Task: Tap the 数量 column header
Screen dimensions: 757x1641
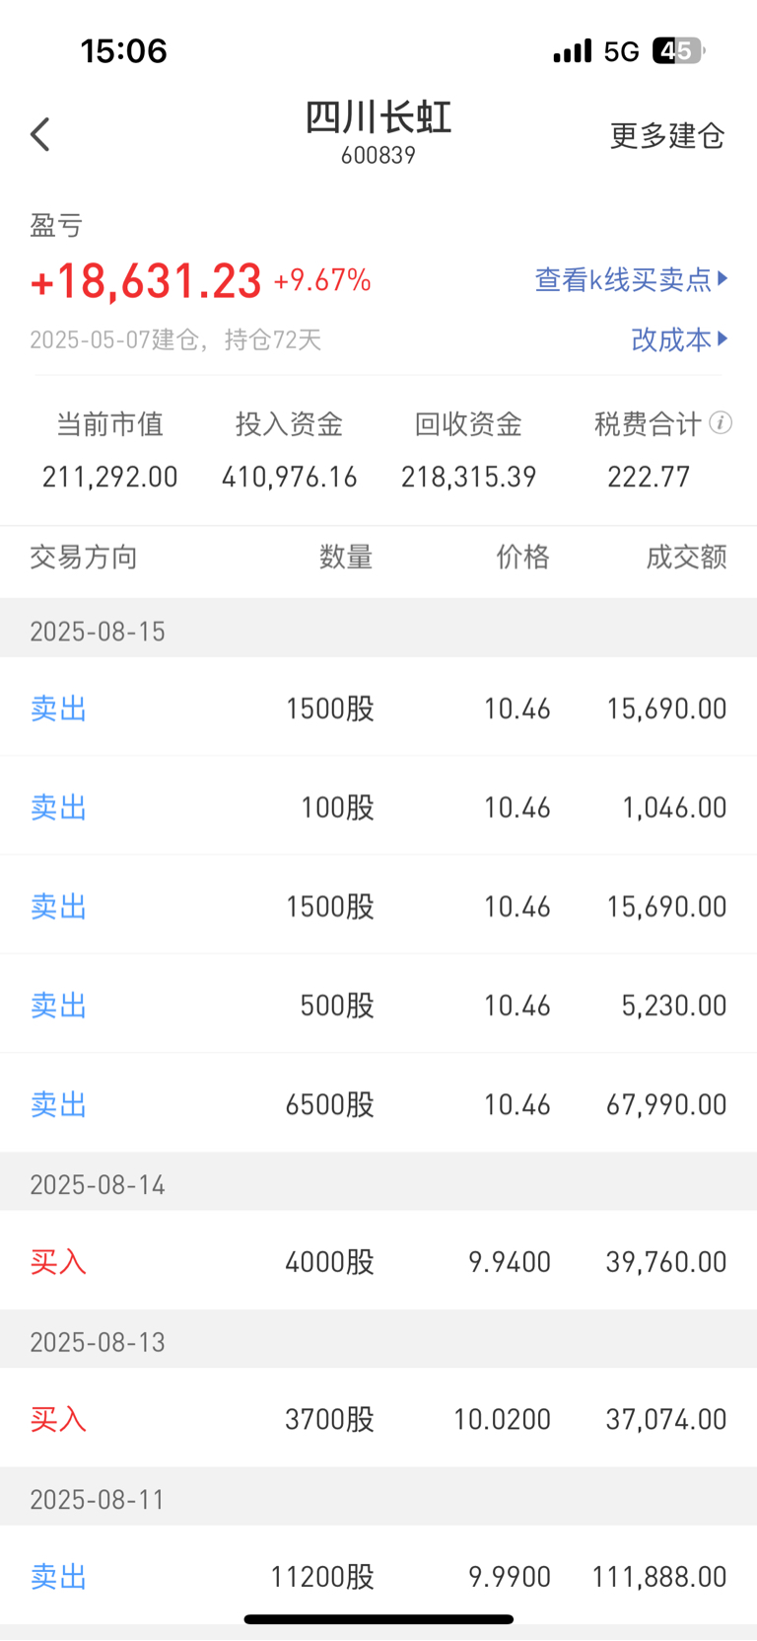Action: 346,558
